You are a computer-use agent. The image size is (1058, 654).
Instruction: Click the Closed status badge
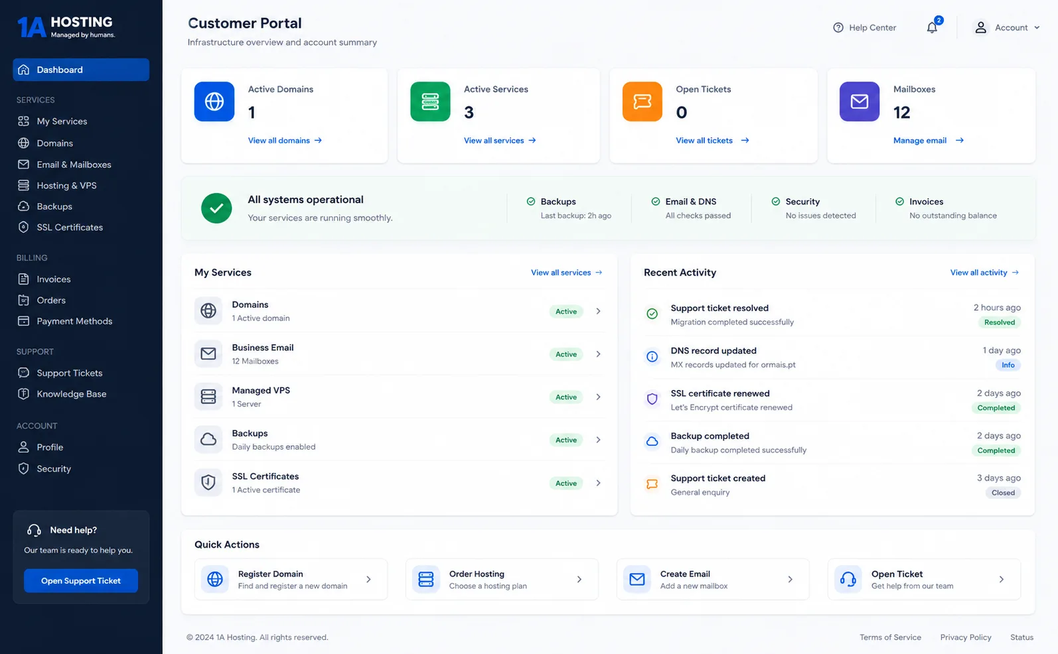pyautogui.click(x=1003, y=493)
